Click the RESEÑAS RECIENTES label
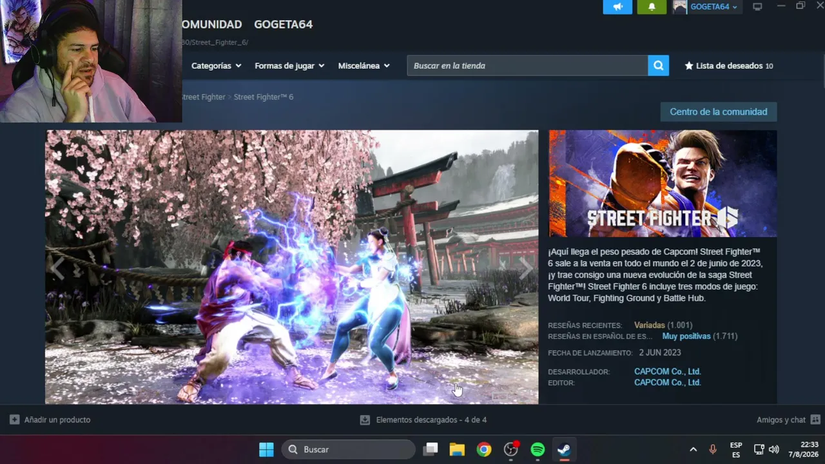The height and width of the screenshot is (464, 825). pyautogui.click(x=585, y=326)
